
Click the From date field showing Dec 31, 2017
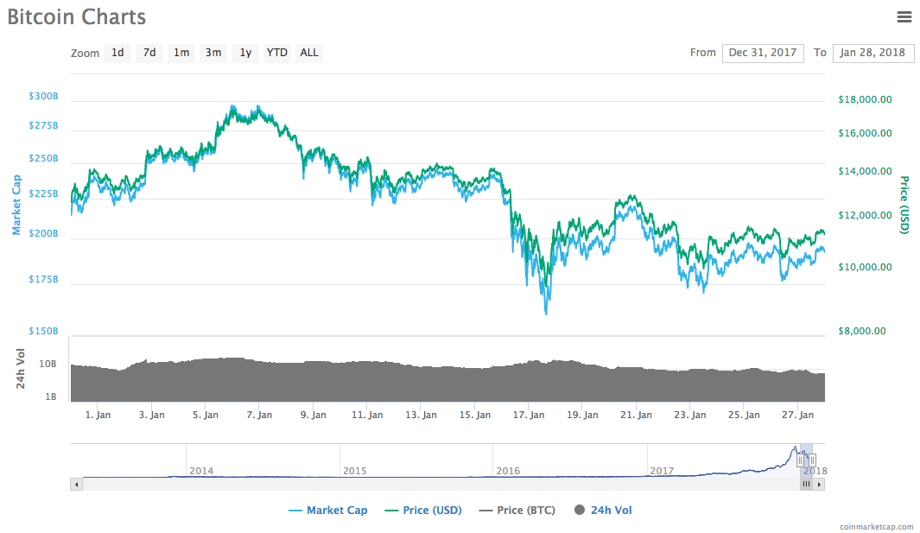tap(763, 53)
